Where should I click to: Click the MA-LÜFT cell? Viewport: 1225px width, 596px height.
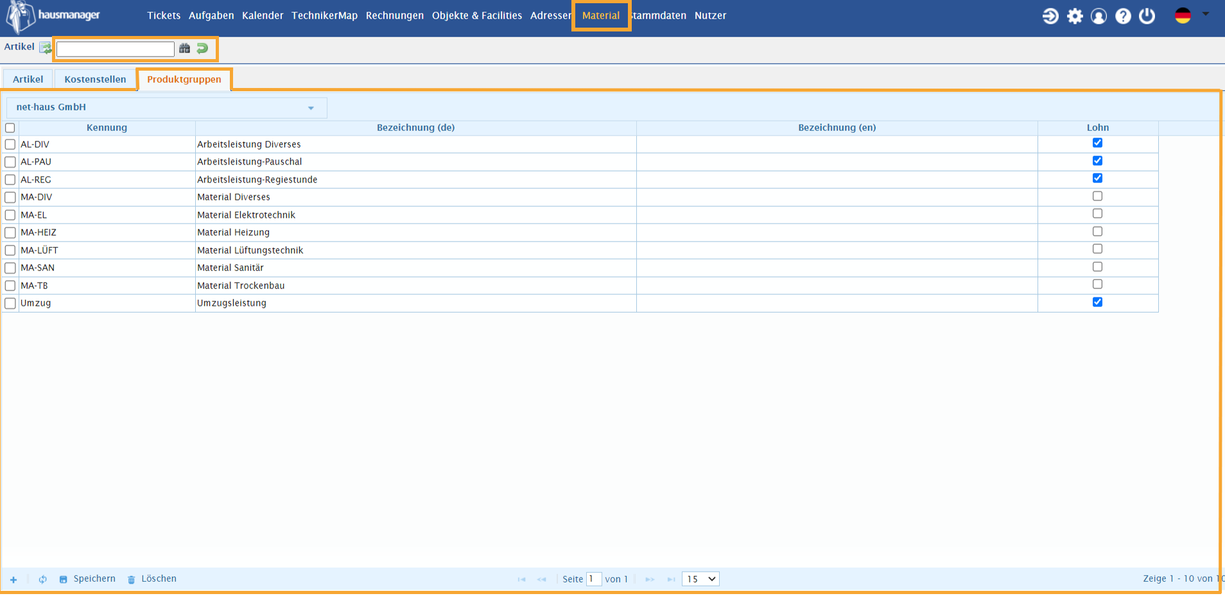(x=107, y=250)
